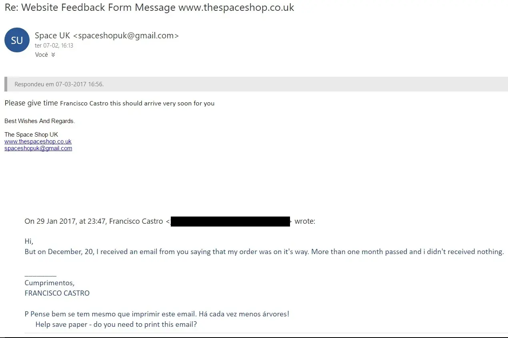Viewport: 508px width, 338px height.
Task: Click the 'Help save paper' footer text
Action: tap(116, 324)
